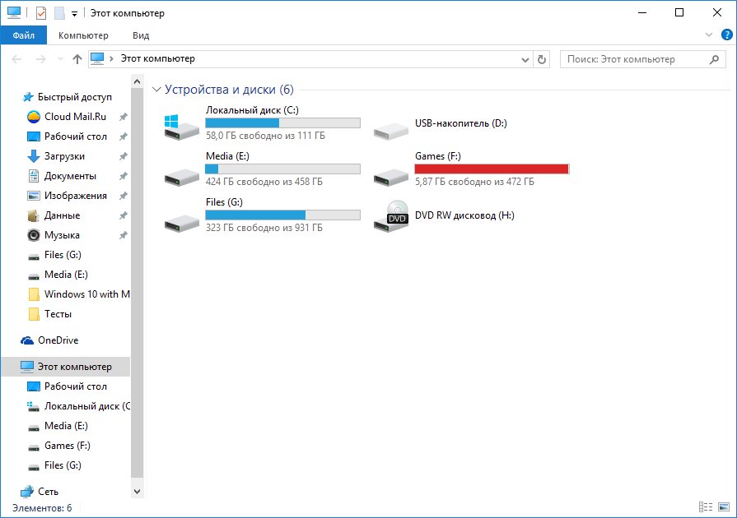This screenshot has height=518, width=737.
Task: Click the search box for Этот компьютер
Action: coord(632,59)
